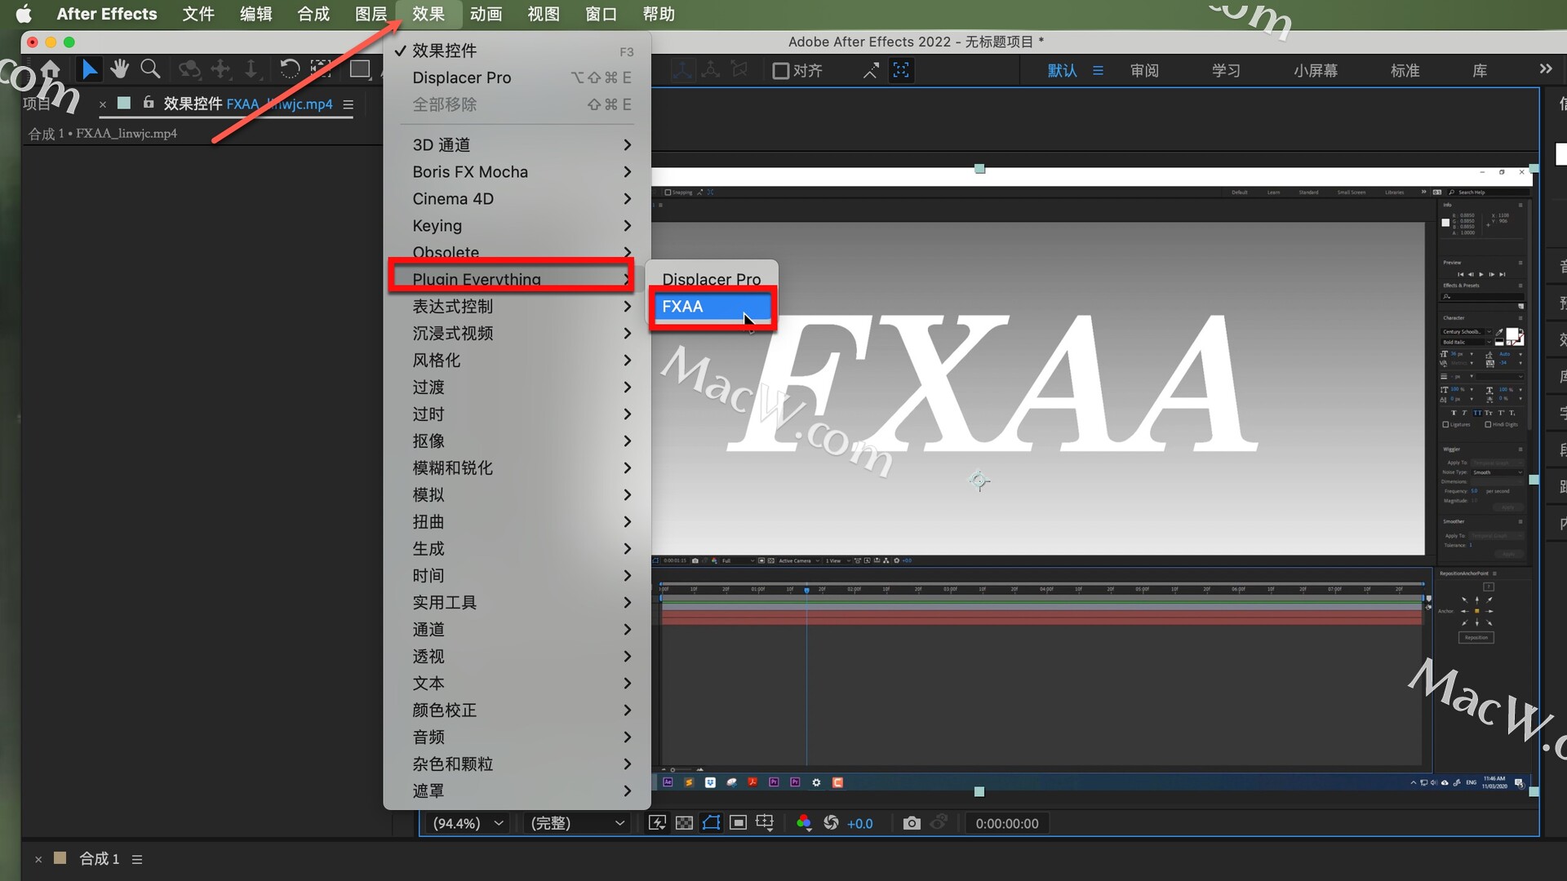Switch to the 小屏幕 workspace
The image size is (1567, 881).
coord(1316,71)
